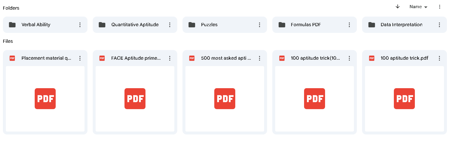Open the Formulas PDF folder
The height and width of the screenshot is (149, 451).
(x=306, y=25)
